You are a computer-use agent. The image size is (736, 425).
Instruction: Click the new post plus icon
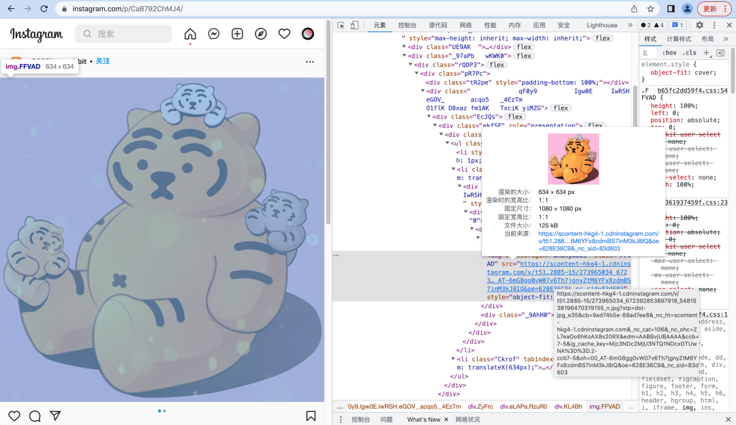click(237, 34)
